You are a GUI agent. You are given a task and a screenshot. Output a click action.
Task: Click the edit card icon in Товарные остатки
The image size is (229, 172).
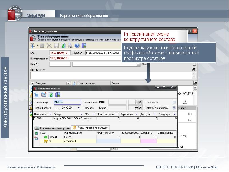click(x=44, y=95)
